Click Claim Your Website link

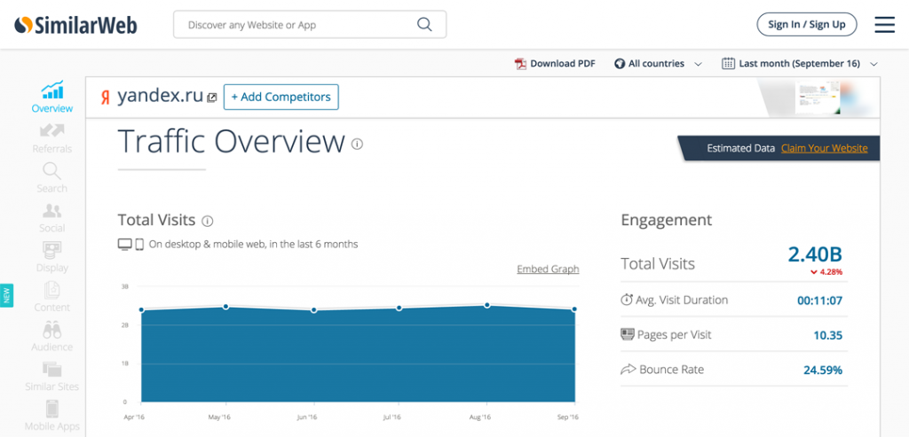tap(825, 148)
